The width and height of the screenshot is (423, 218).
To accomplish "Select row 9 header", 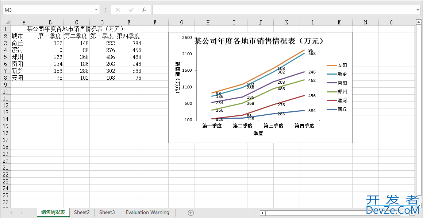I will point(5,84).
